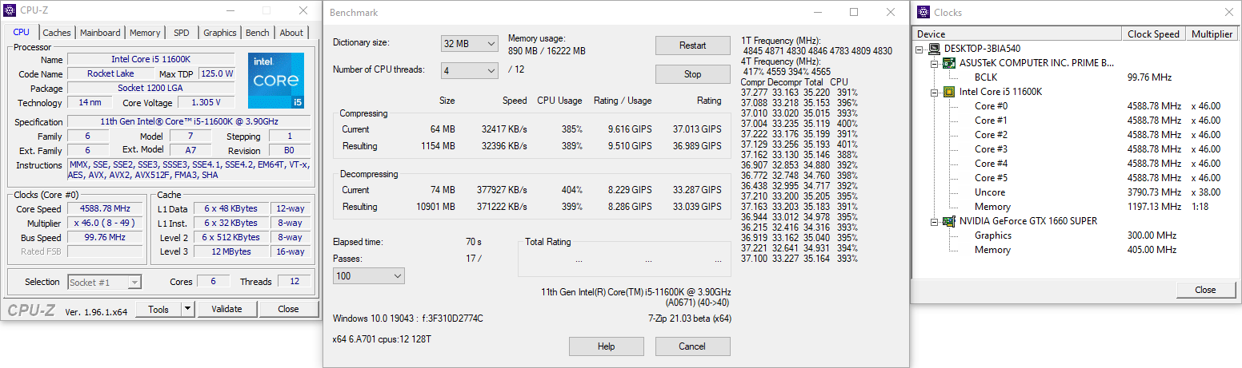The image size is (1242, 368).
Task: Switch to the Graphics tab
Action: click(x=219, y=33)
